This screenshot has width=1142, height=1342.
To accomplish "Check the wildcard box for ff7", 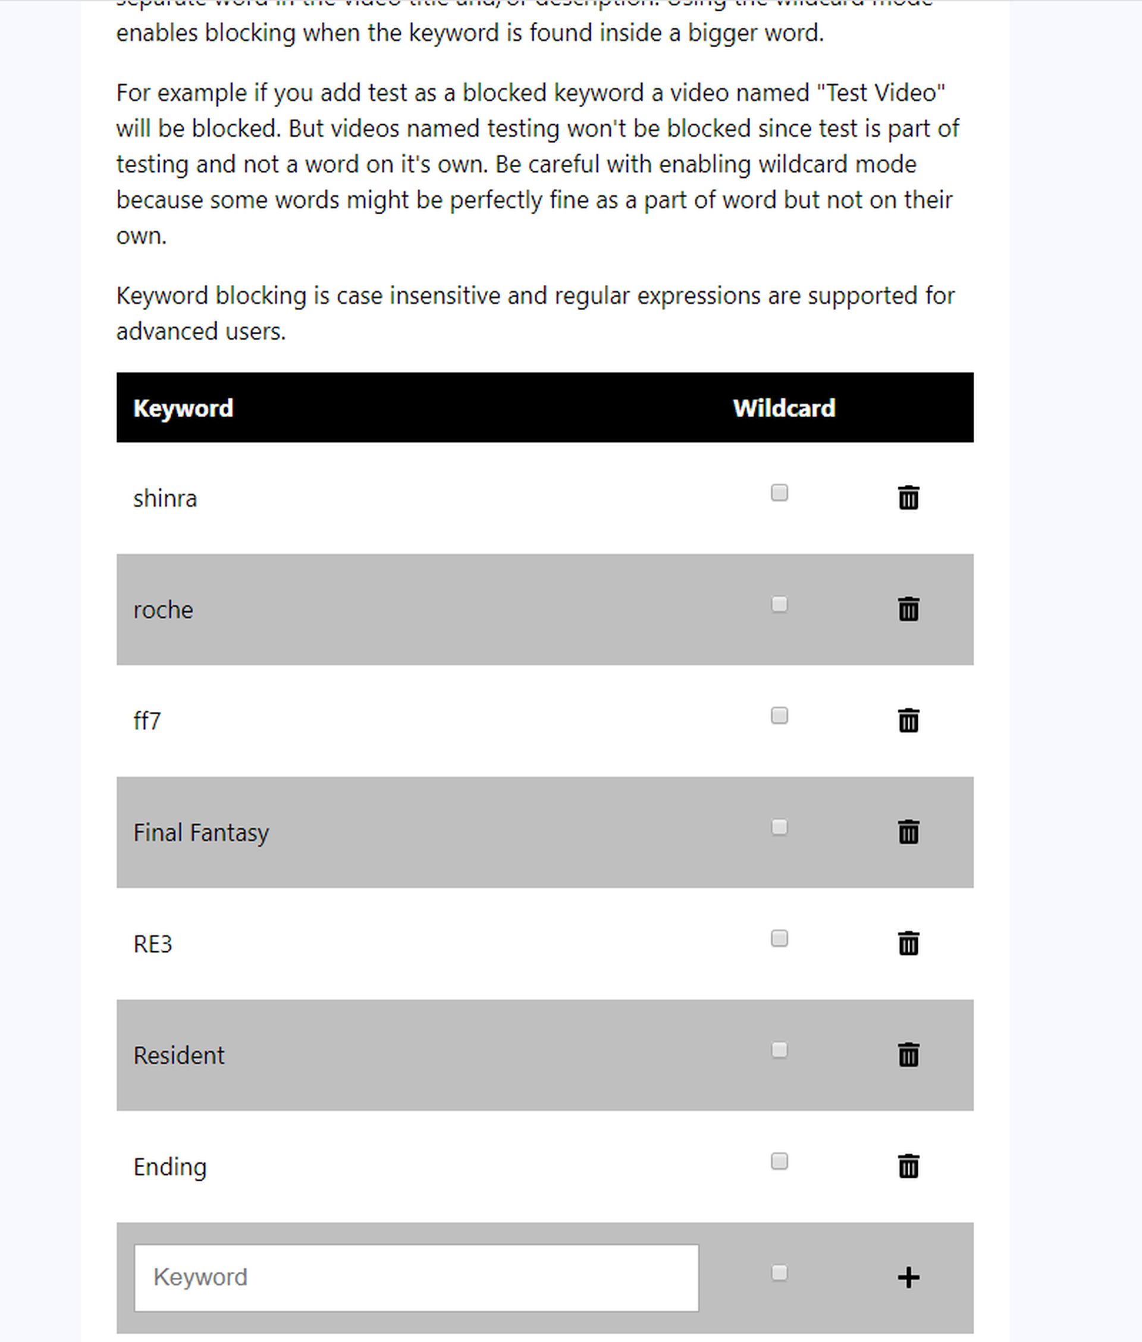I will point(779,716).
